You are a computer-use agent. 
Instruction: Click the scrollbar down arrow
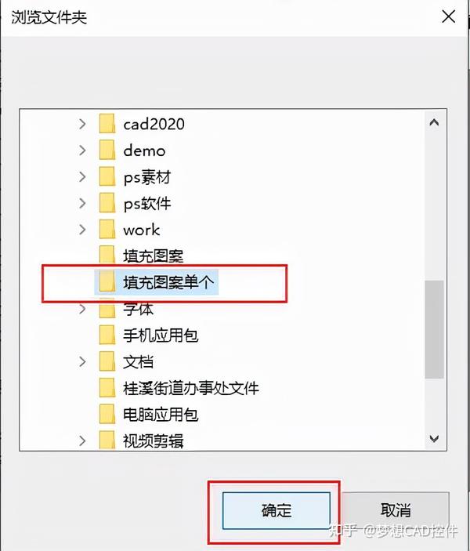click(x=434, y=439)
